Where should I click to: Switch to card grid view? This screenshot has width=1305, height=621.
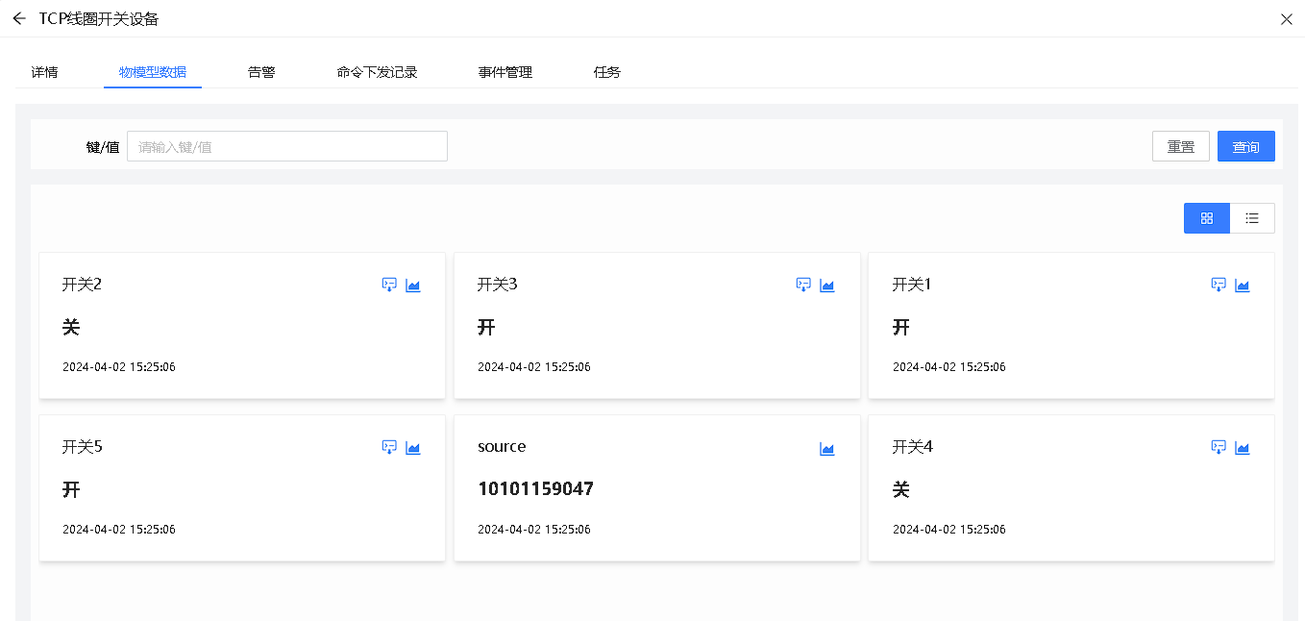click(1207, 218)
